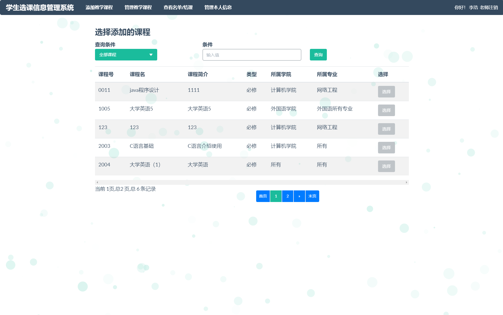503x315 pixels.
Task: Click the dropdown arrow on course type filter
Action: (x=151, y=55)
